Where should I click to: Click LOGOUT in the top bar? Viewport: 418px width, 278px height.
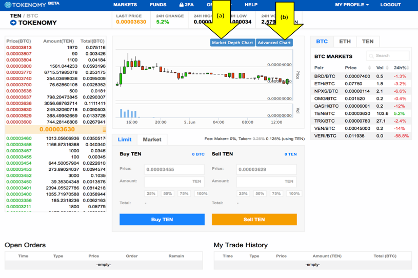point(390,5)
